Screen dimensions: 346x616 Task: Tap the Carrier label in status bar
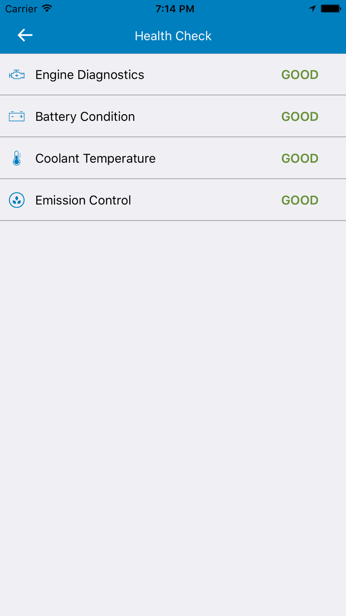[21, 9]
